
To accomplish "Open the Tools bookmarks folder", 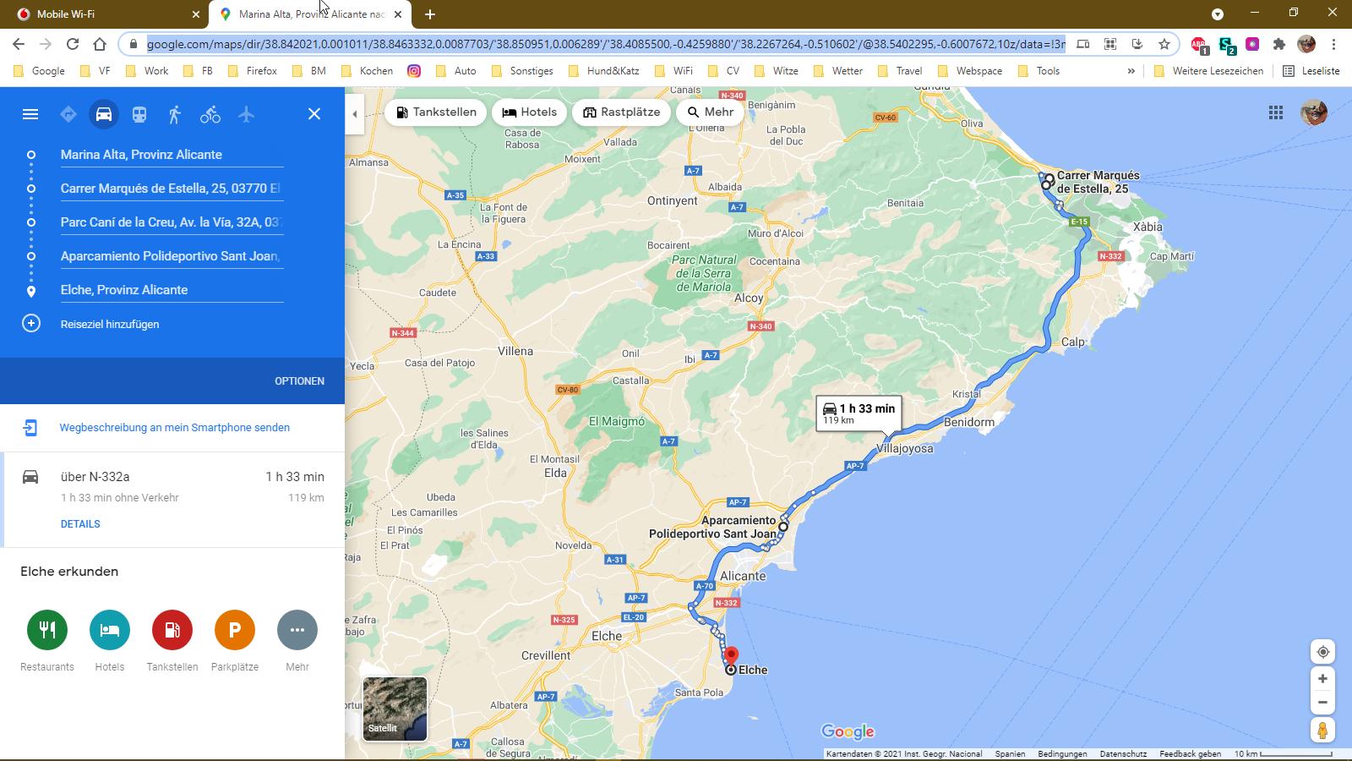I will click(x=1039, y=71).
